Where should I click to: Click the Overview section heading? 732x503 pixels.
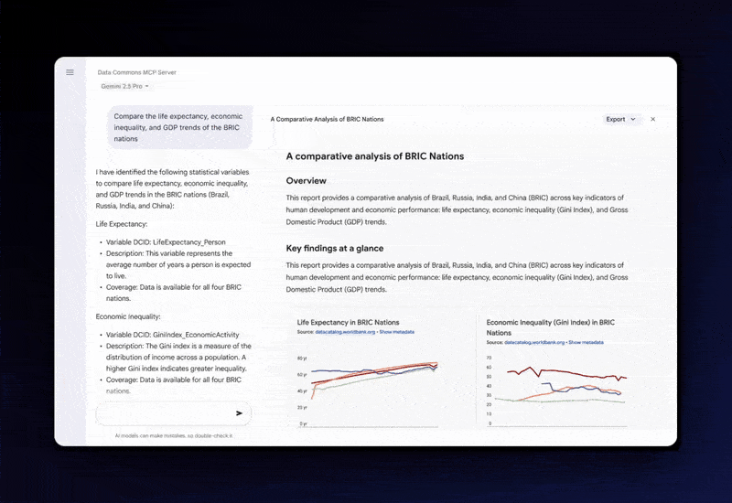(x=306, y=181)
